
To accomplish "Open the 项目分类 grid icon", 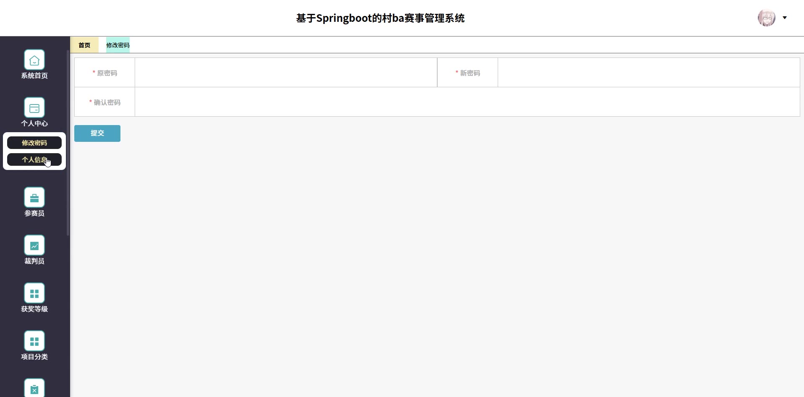I will click(34, 341).
